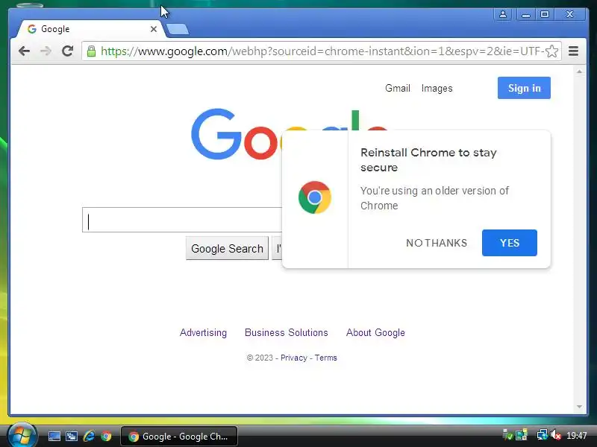This screenshot has height=447, width=597.
Task: Click the green padlock security icon
Action: point(91,51)
